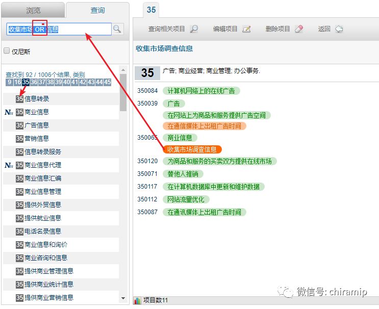Click the 查询相关项目 magnifier icon

tap(194, 29)
